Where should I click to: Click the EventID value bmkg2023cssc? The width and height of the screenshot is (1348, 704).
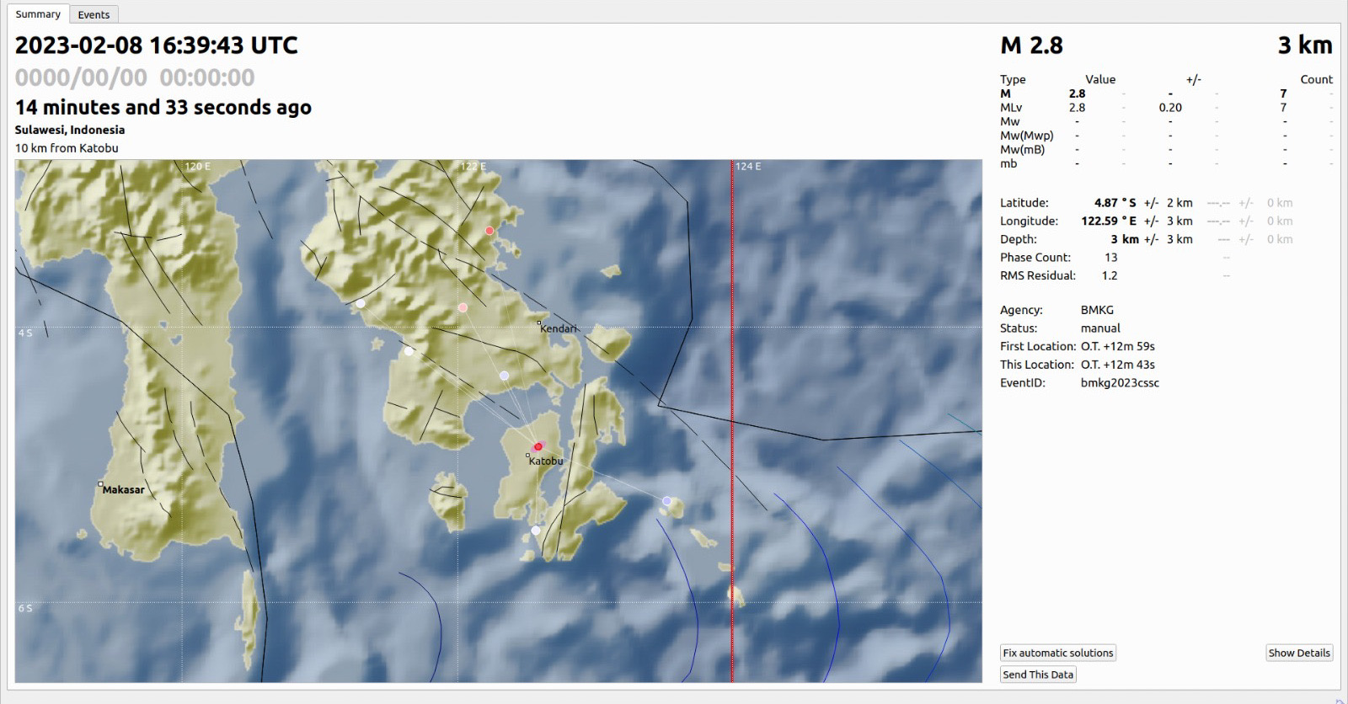[1120, 383]
